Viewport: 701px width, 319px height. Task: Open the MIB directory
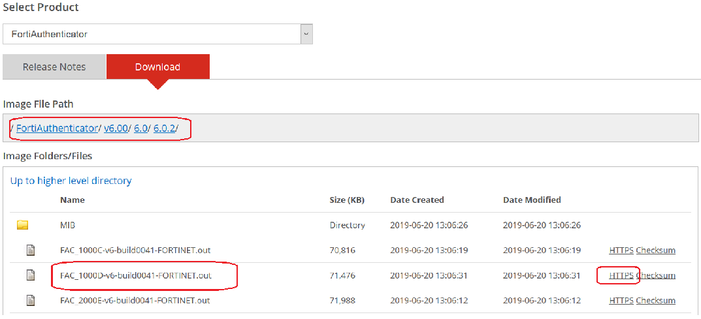[67, 225]
